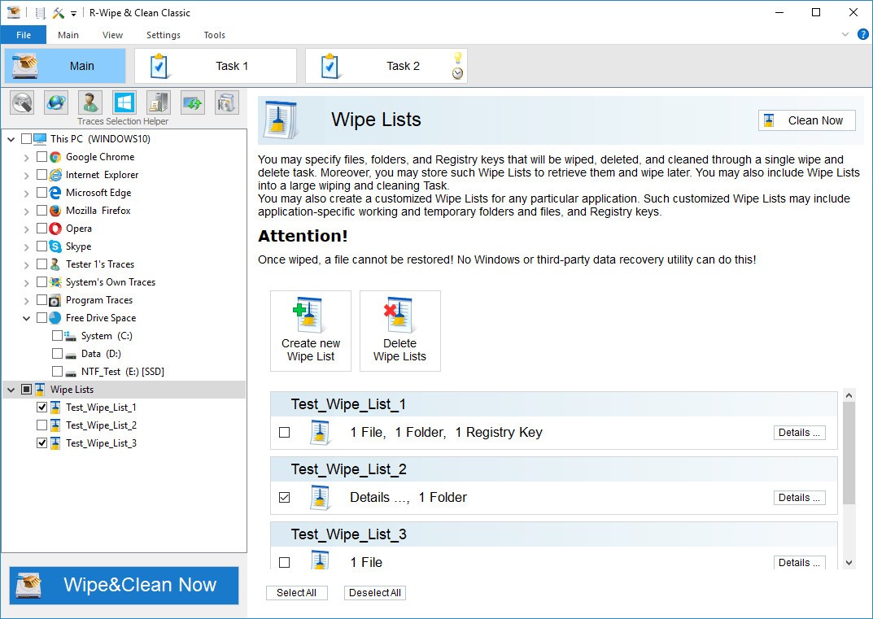873x619 pixels.
Task: Open the quick access toolbar dropdown arrow
Action: (x=73, y=14)
